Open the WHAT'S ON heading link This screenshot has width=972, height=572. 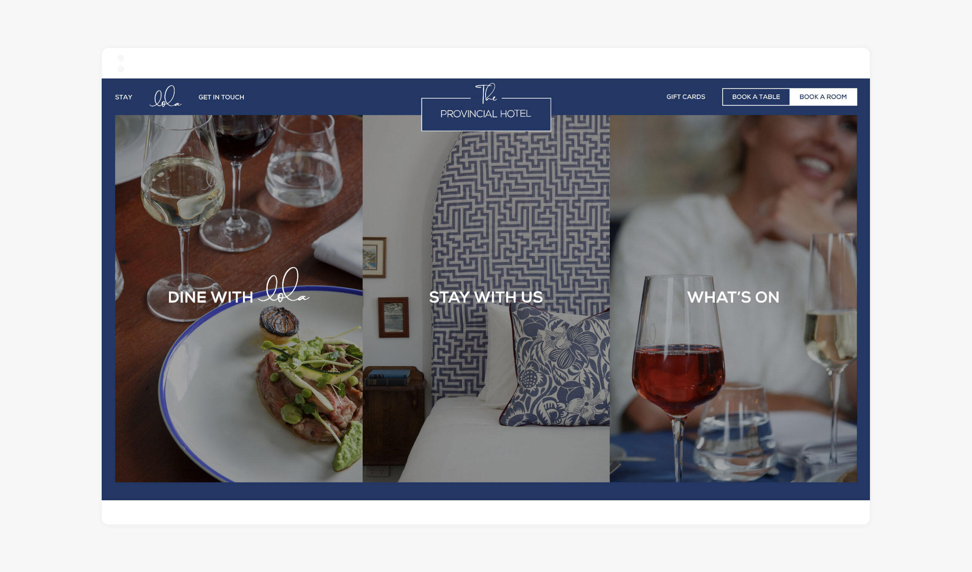[733, 297]
